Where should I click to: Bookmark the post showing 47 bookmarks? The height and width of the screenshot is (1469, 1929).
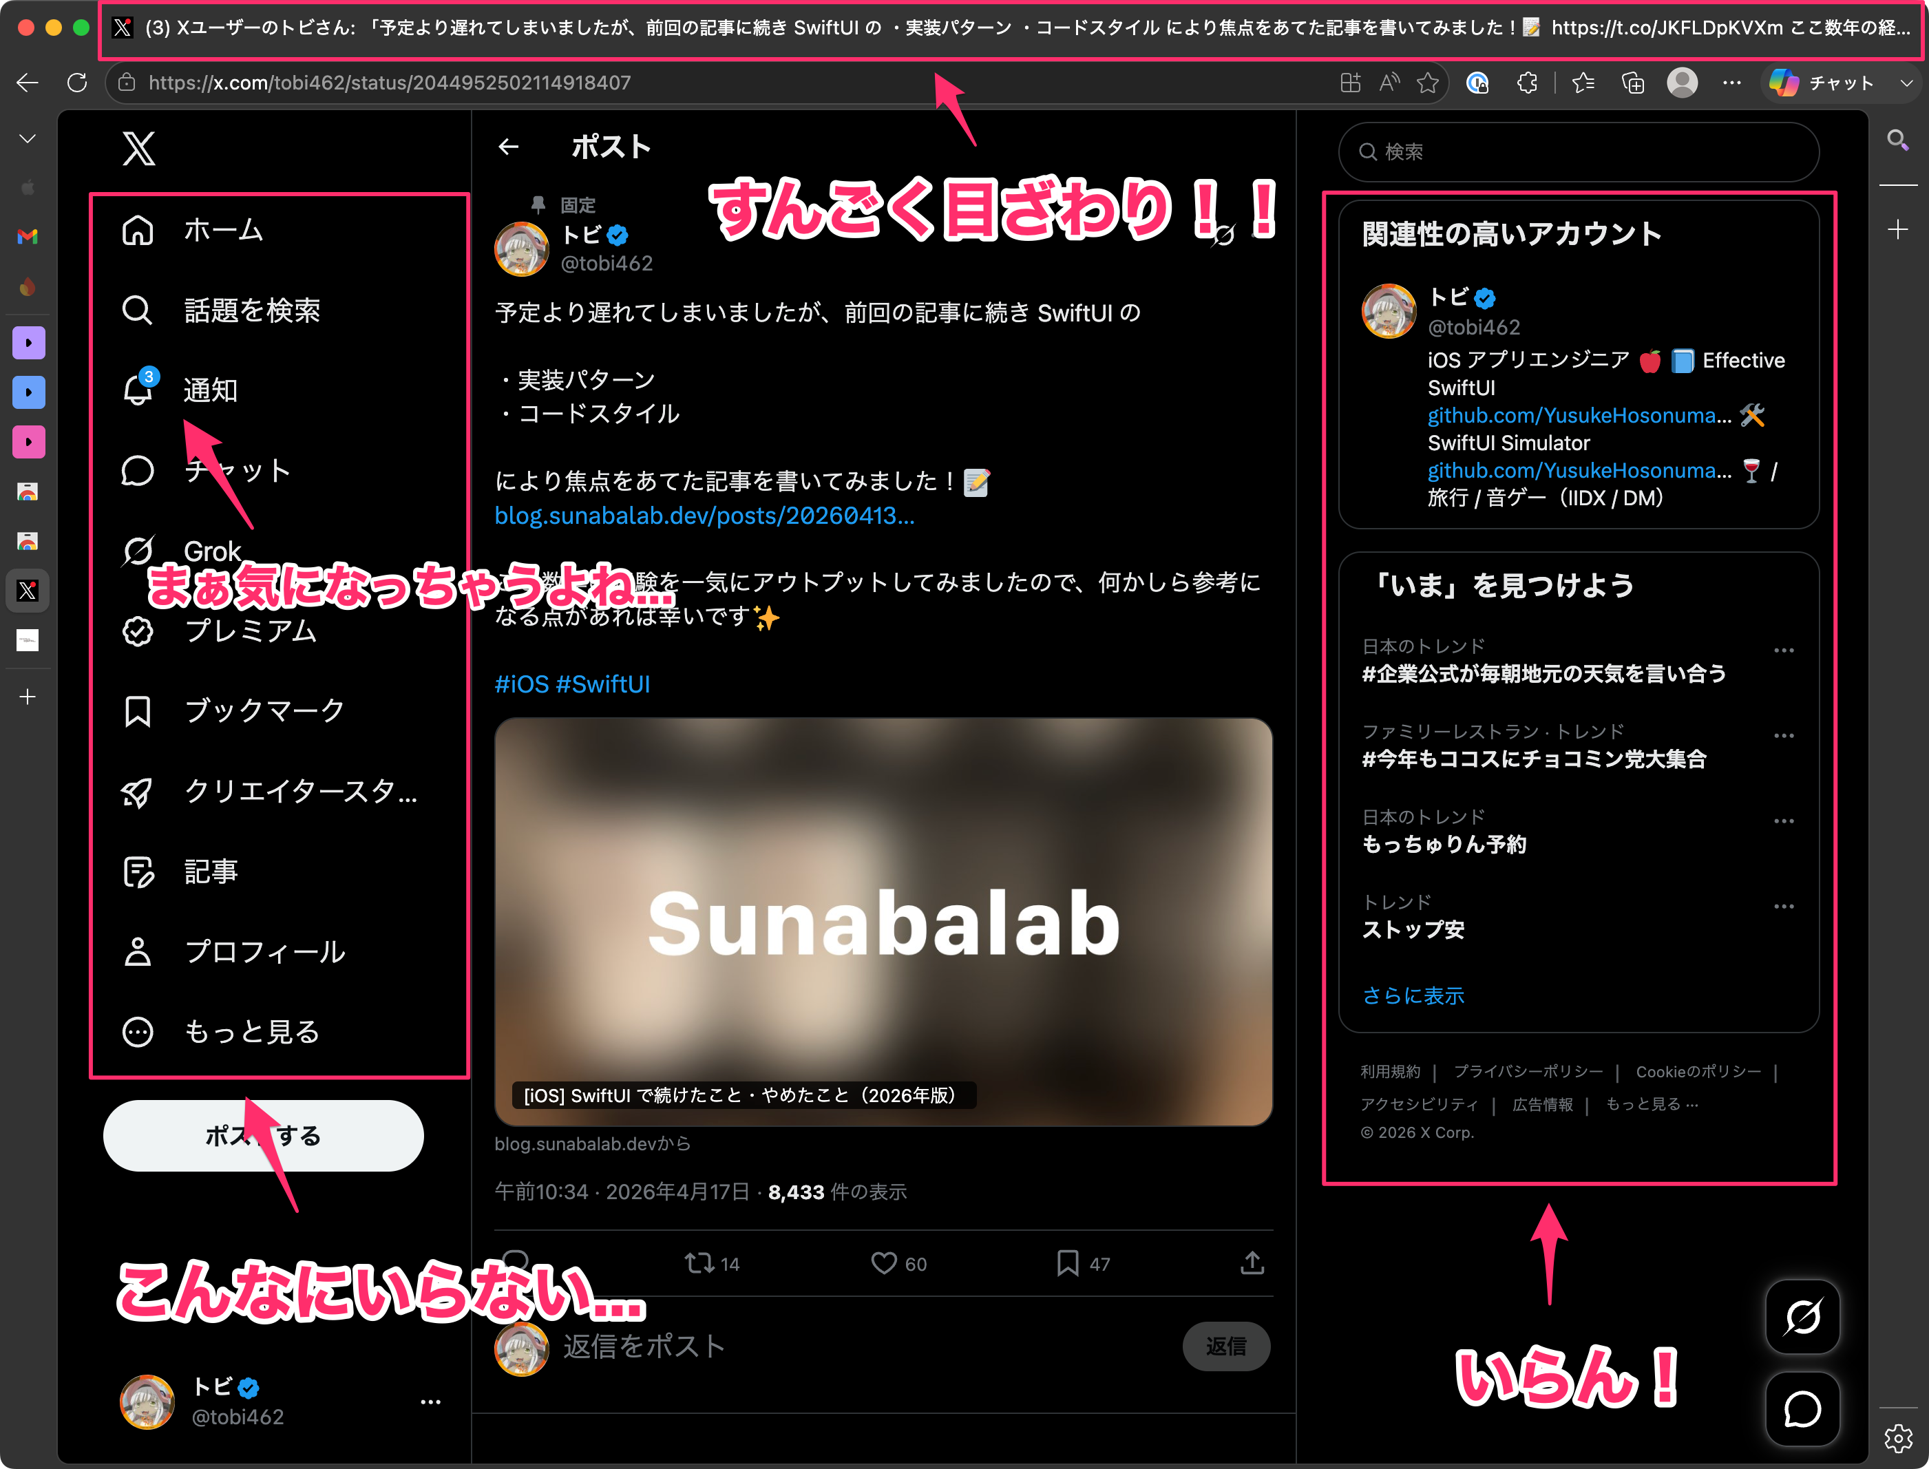tap(1082, 1263)
